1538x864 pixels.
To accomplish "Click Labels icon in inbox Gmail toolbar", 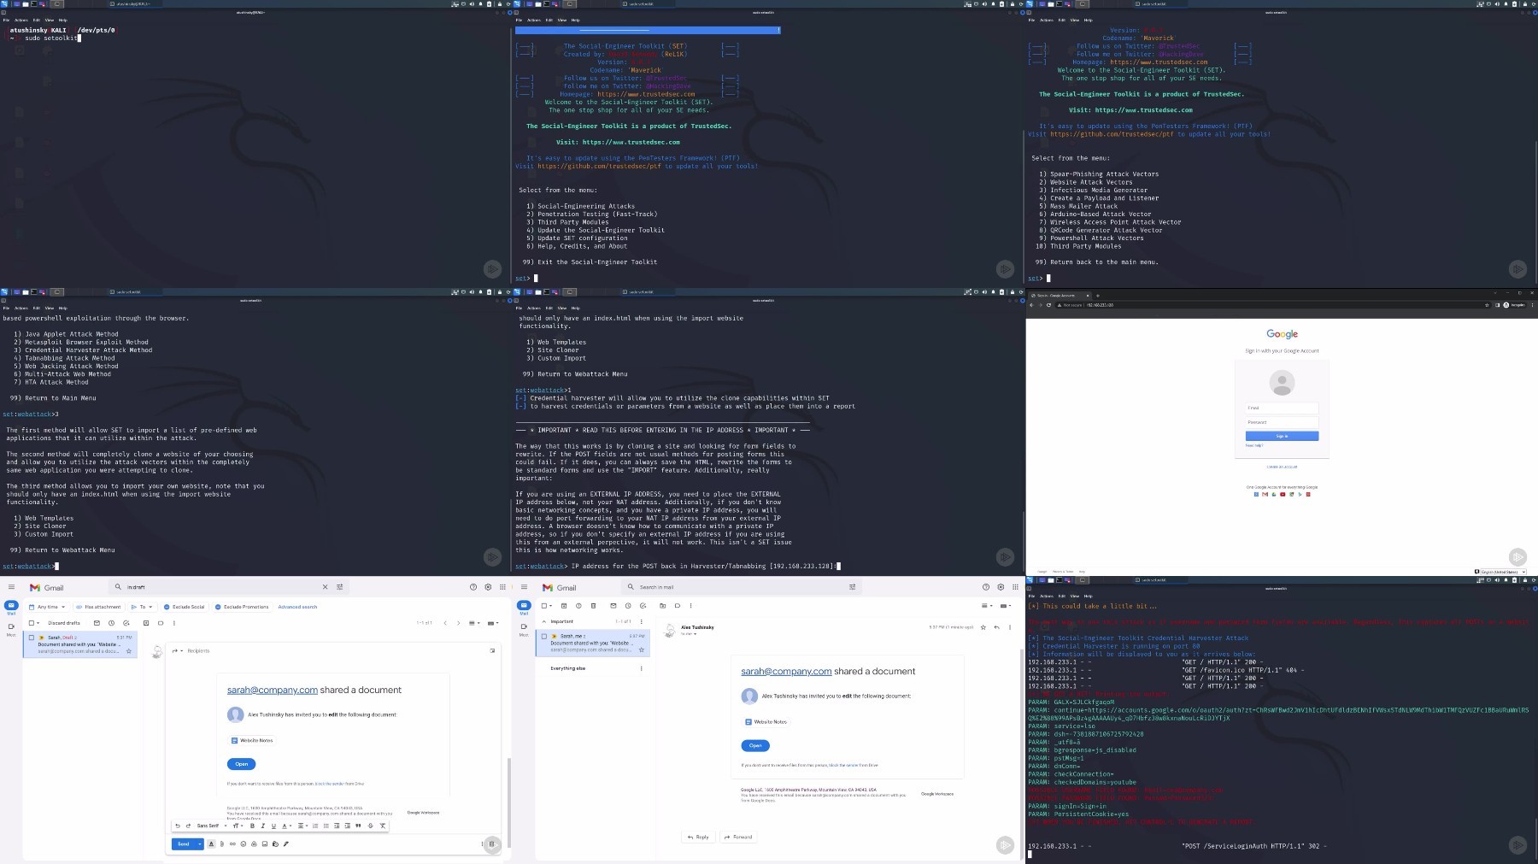I will click(x=678, y=606).
